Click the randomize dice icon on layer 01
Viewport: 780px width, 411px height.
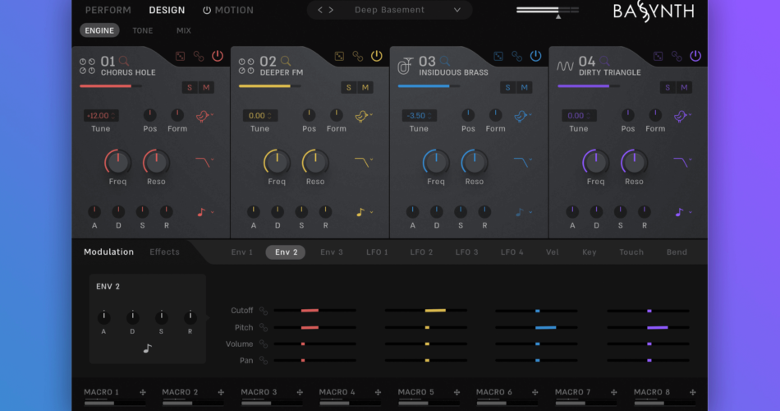click(x=181, y=57)
